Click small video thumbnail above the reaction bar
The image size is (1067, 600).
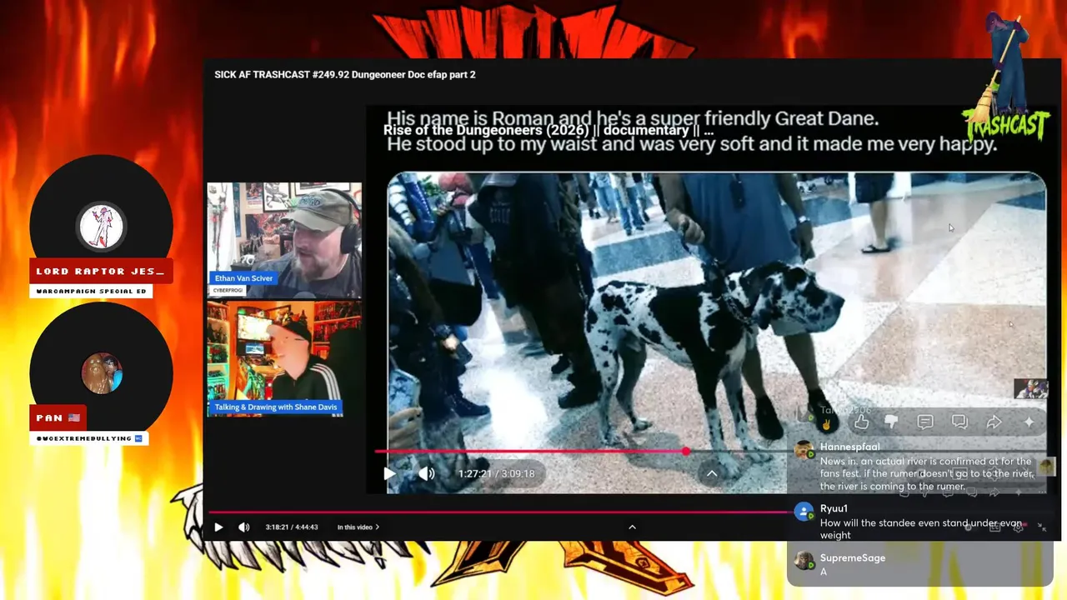1030,388
